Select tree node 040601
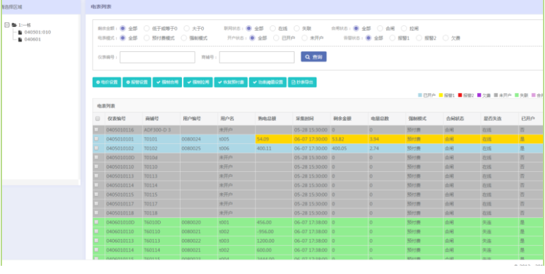 pyautogui.click(x=32, y=40)
